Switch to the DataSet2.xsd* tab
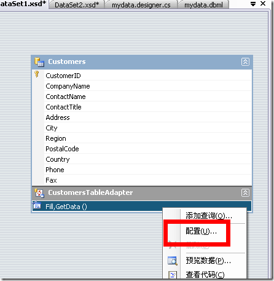The image size is (274, 281). pos(77,5)
